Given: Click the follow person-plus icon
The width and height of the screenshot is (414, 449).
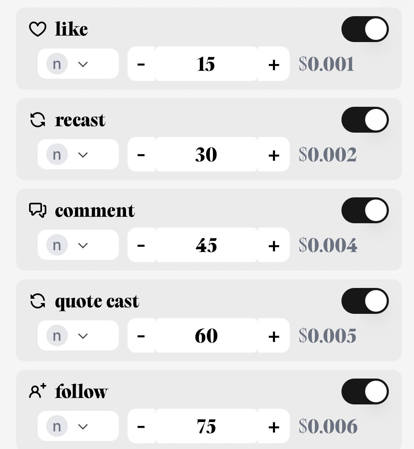Looking at the screenshot, I should tap(38, 391).
